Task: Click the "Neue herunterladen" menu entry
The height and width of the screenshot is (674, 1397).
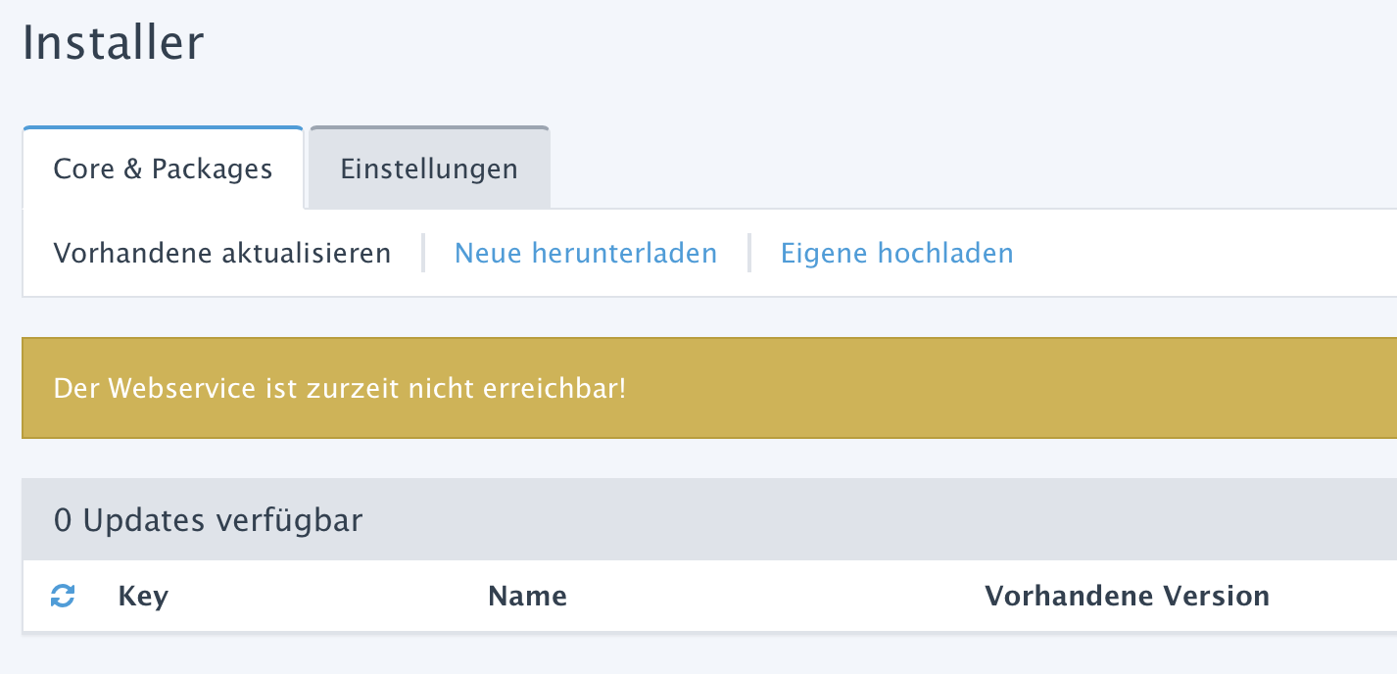Action: (x=584, y=253)
